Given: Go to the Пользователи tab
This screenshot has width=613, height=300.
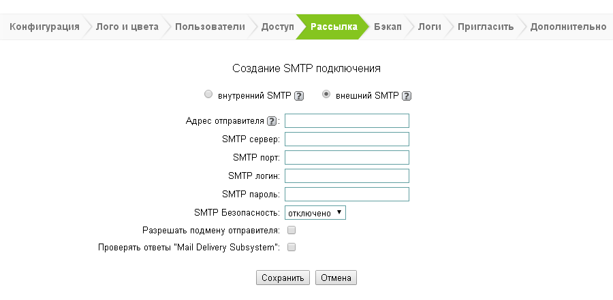Looking at the screenshot, I should (209, 27).
